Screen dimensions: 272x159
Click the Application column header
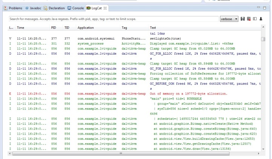pos(98,28)
